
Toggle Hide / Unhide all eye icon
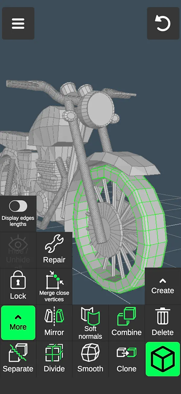point(18,250)
